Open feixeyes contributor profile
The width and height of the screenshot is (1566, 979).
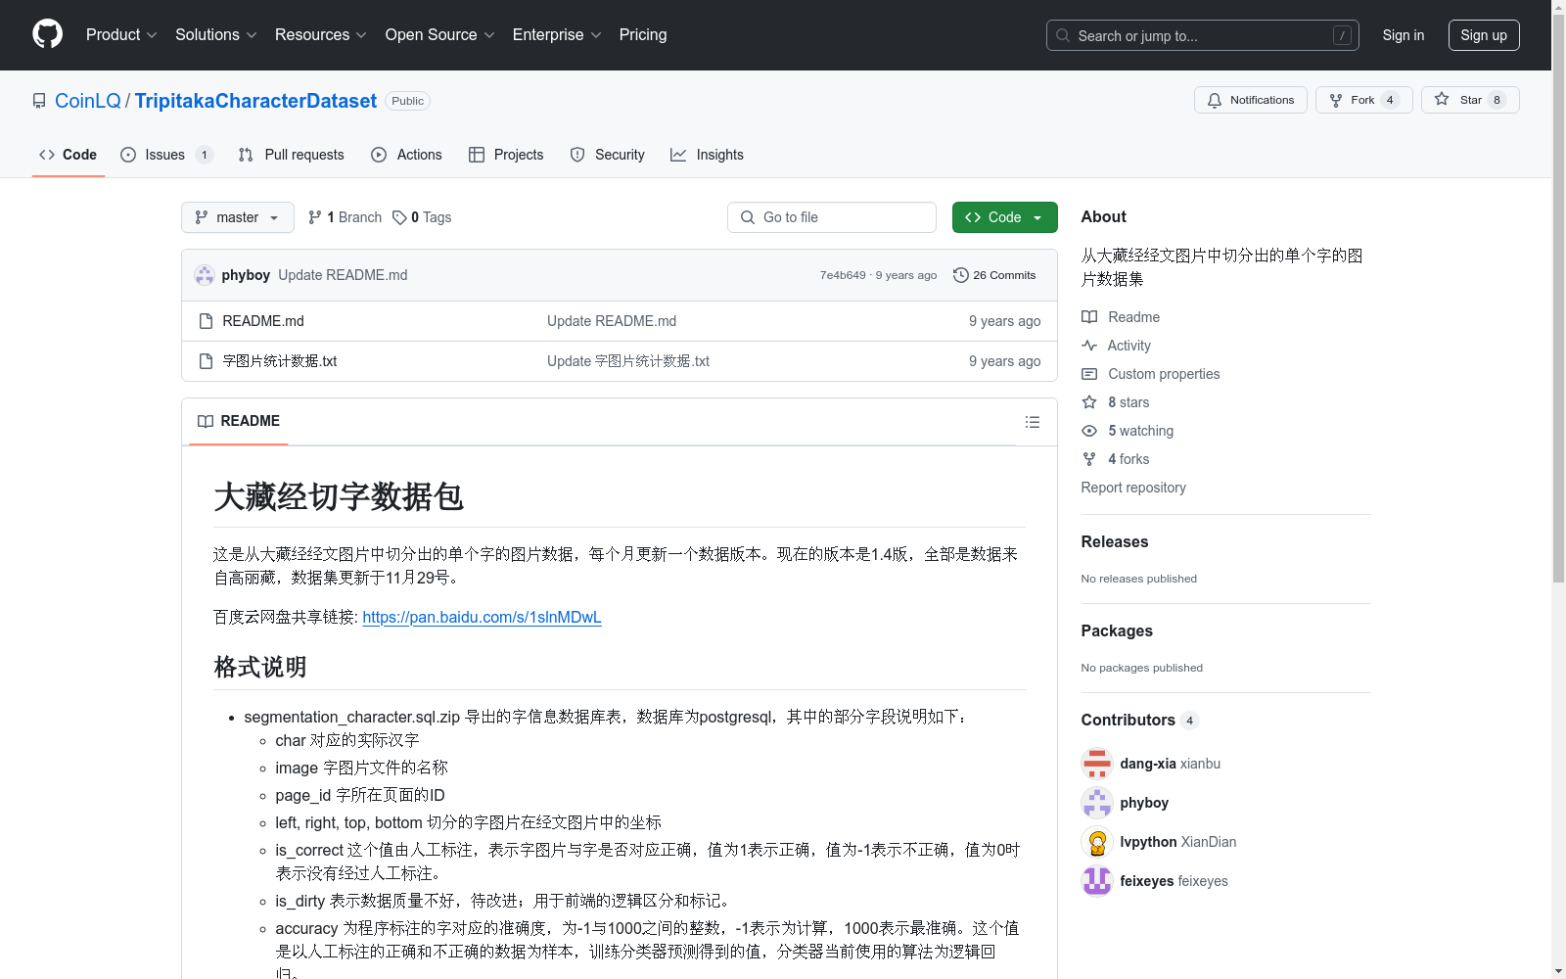pyautogui.click(x=1174, y=881)
